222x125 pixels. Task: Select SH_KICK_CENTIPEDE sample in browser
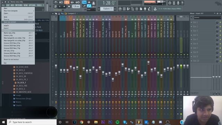coord(24,73)
